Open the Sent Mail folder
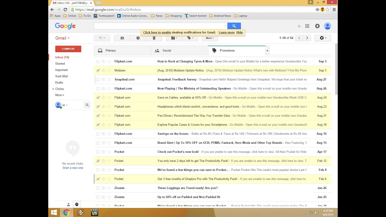Viewport: 386px width, 217px height. coord(62,76)
